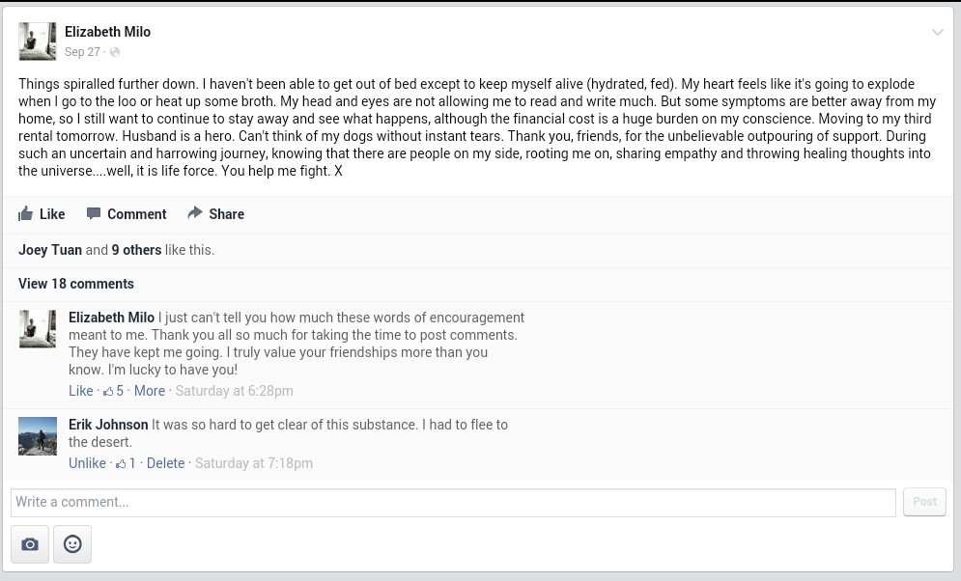Click the Comment speech bubble icon
961x581 pixels.
pos(94,214)
